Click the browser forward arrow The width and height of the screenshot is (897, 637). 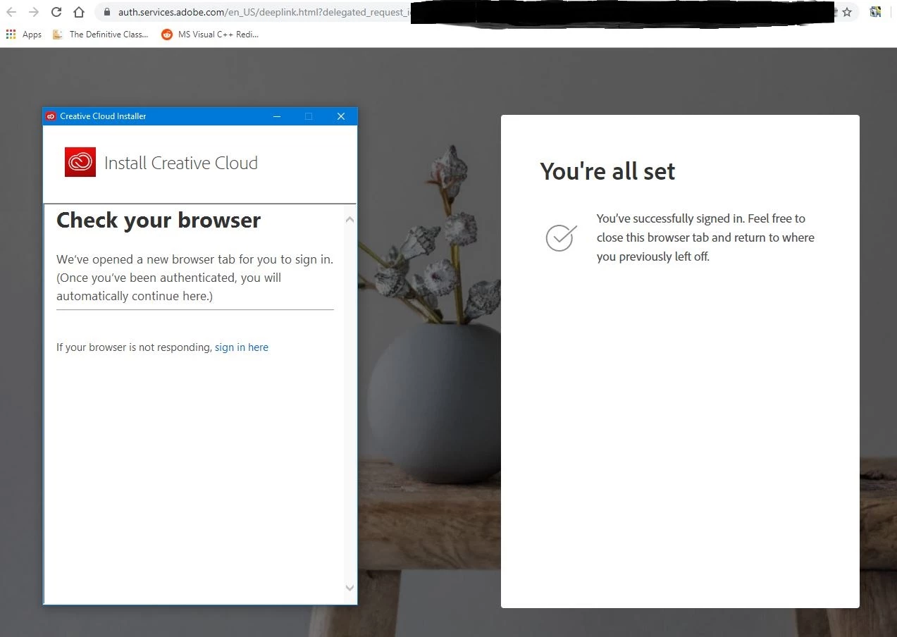(x=33, y=12)
